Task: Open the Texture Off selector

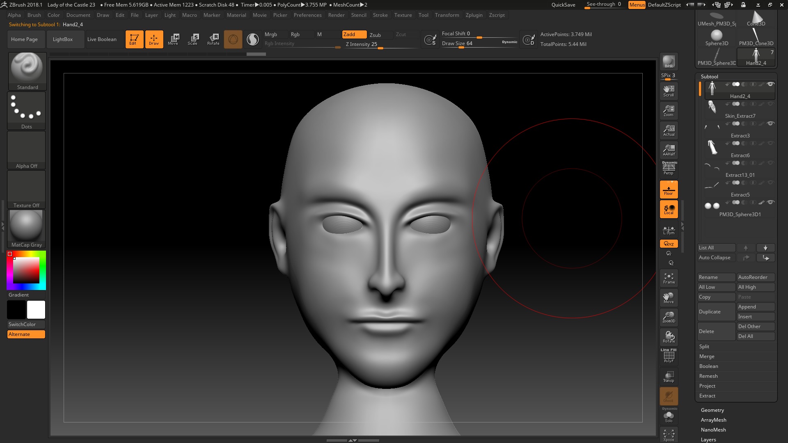Action: point(26,190)
